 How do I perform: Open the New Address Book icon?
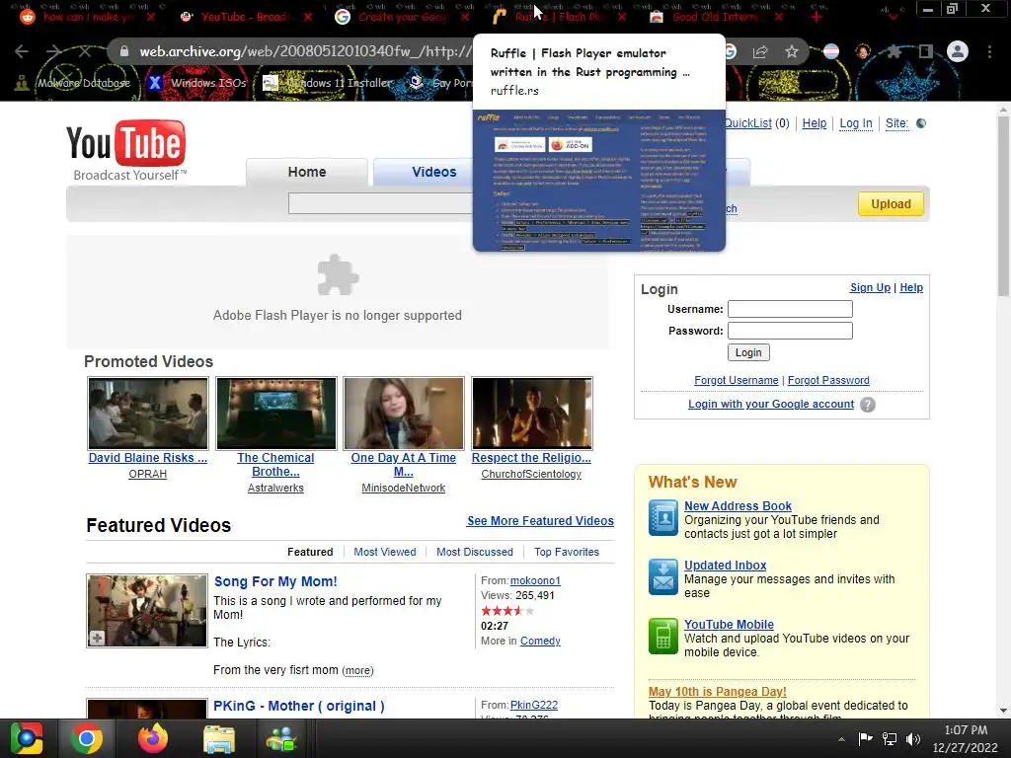pyautogui.click(x=663, y=518)
